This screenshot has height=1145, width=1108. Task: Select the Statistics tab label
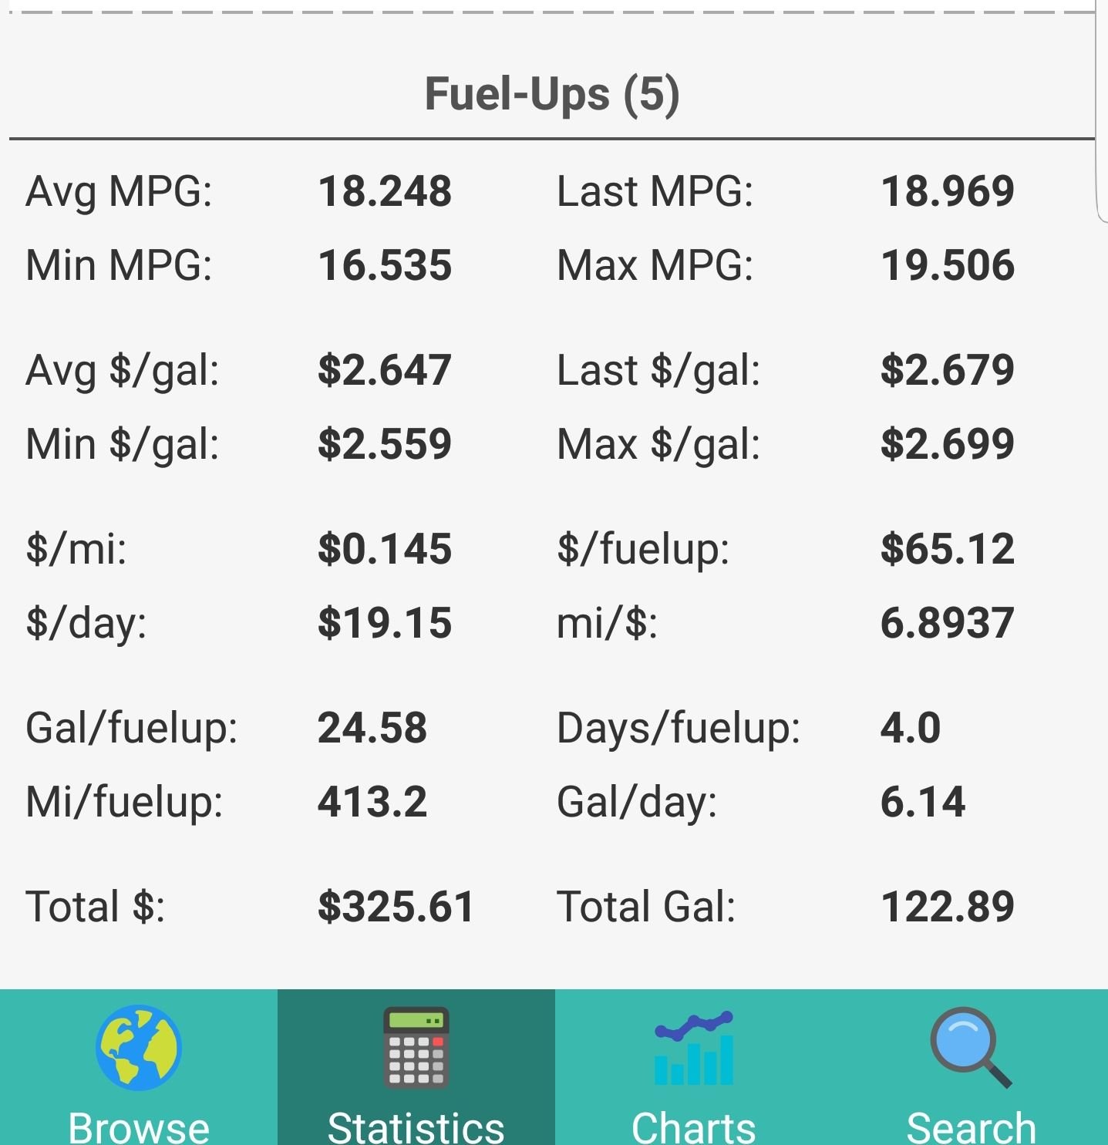pyautogui.click(x=416, y=1126)
